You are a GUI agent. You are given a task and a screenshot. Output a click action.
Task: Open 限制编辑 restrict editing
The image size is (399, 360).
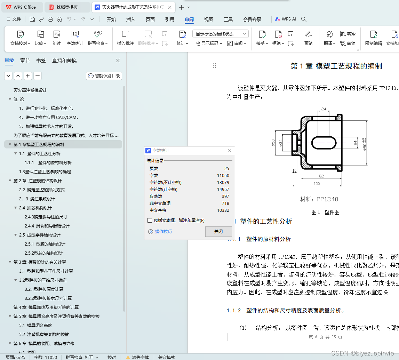click(x=373, y=38)
